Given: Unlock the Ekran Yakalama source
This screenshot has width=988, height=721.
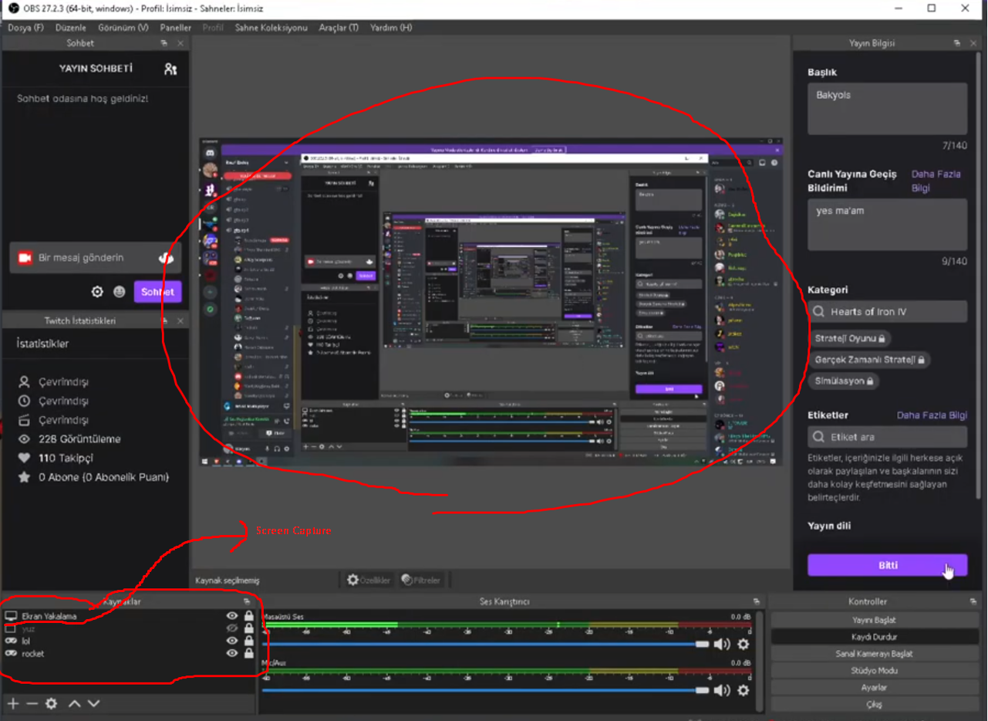Looking at the screenshot, I should 248,616.
